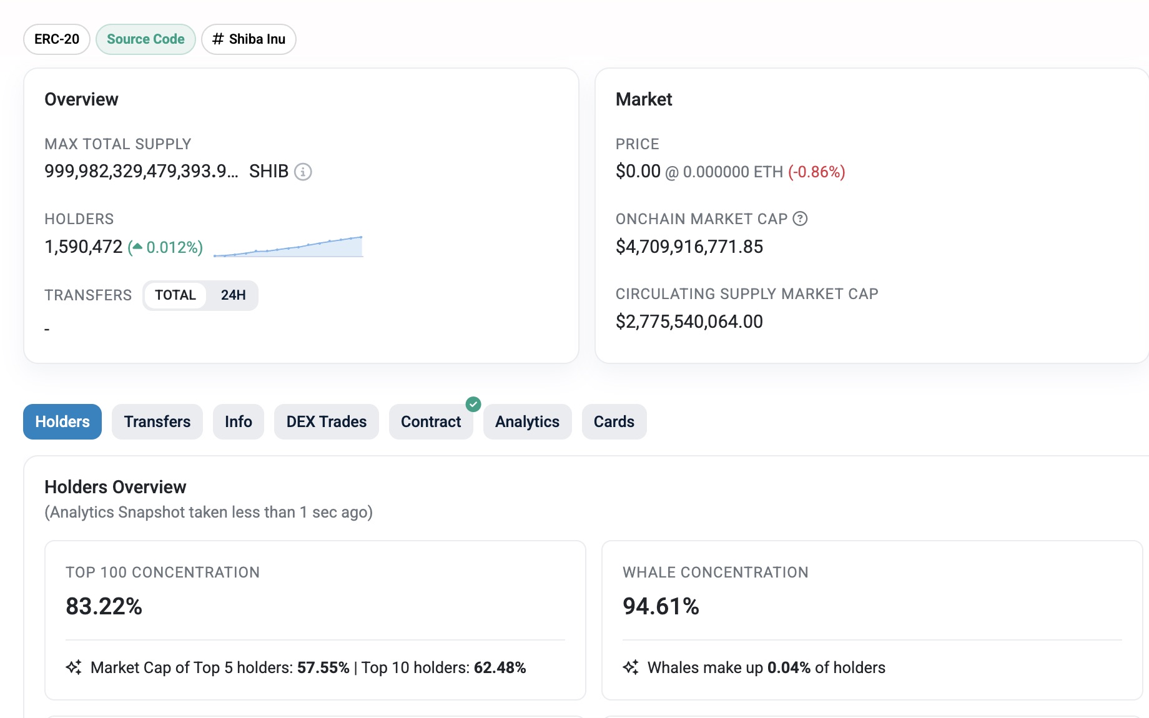This screenshot has height=718, width=1149.
Task: Click the Whales make up 0.04% text
Action: [x=766, y=667]
